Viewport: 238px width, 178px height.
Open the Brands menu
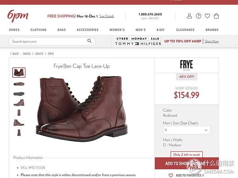click(212, 30)
